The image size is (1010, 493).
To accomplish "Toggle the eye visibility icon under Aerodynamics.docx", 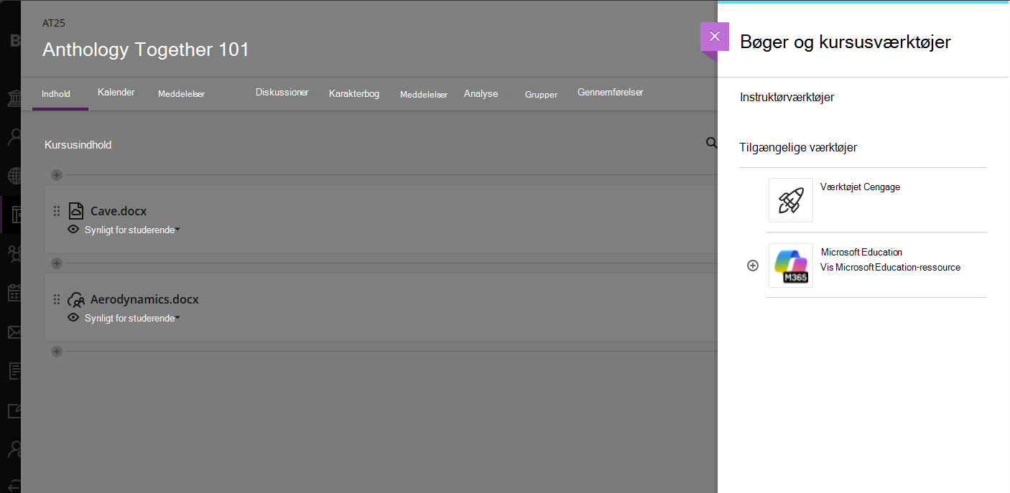I will [73, 317].
